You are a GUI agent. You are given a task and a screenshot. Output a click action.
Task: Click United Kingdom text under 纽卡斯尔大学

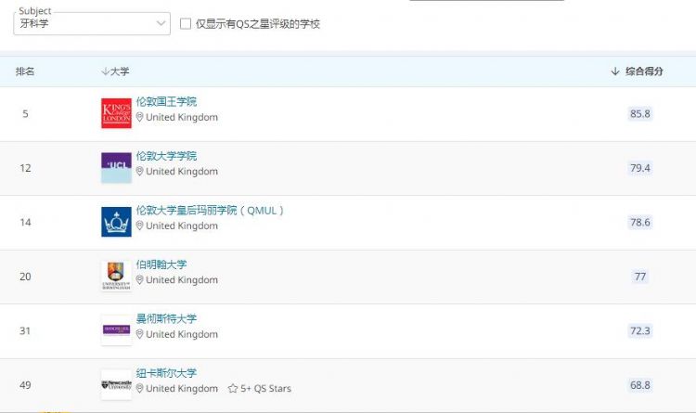(x=182, y=389)
